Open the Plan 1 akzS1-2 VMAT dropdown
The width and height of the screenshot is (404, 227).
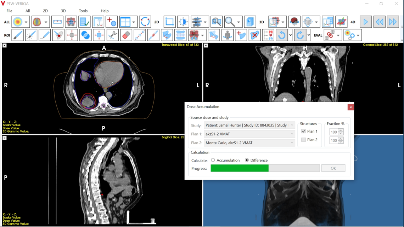point(292,134)
